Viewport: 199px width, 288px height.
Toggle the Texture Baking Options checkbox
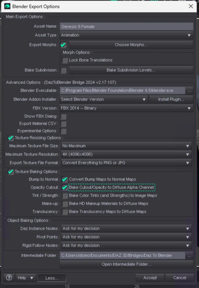(11, 172)
